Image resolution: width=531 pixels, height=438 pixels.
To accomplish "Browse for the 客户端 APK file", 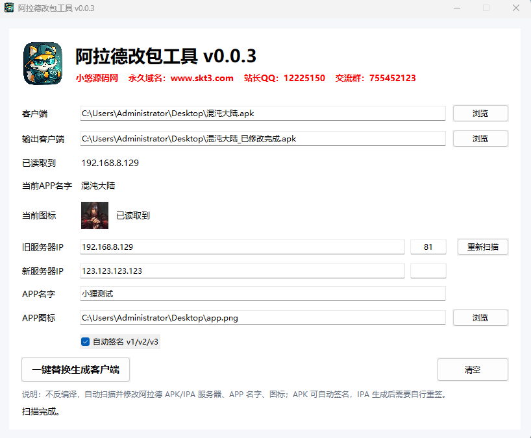I will coord(480,114).
